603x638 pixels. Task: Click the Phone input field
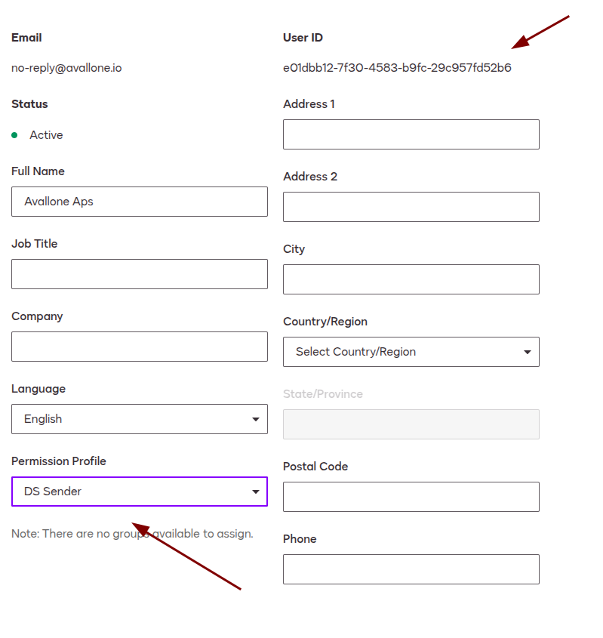point(411,569)
